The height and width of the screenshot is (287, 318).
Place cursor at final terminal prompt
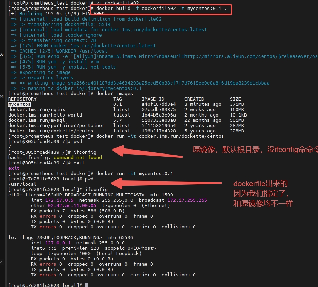click(86, 285)
